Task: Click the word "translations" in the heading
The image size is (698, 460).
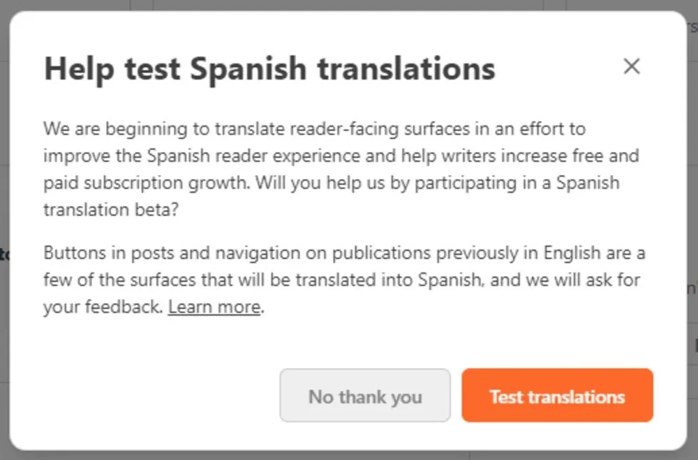Action: coord(406,69)
